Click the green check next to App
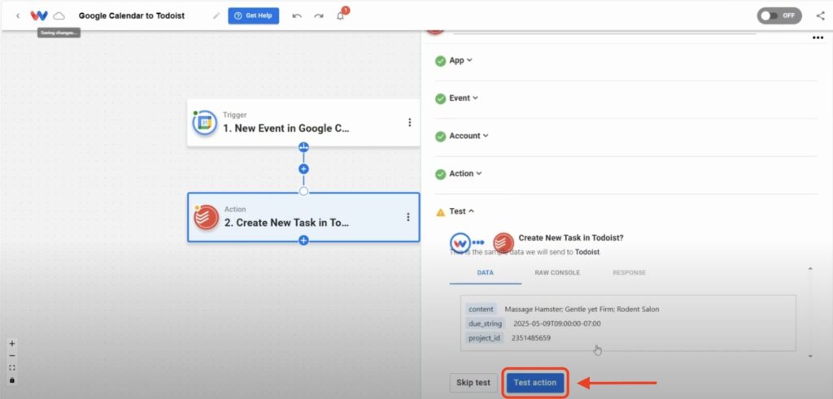The height and width of the screenshot is (399, 833). click(x=440, y=61)
